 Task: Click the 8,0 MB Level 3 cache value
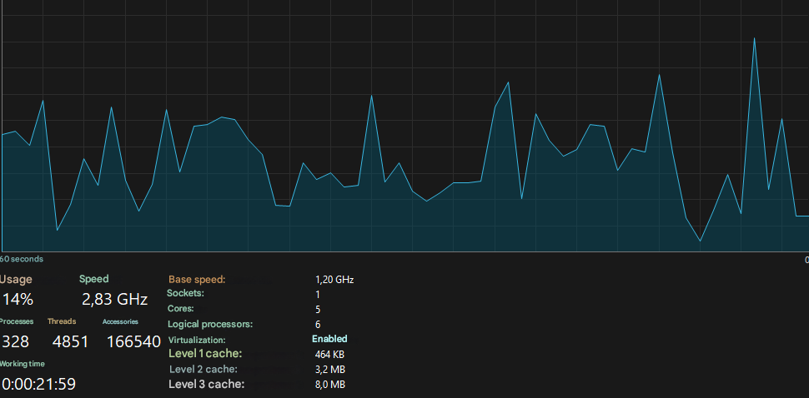(329, 385)
